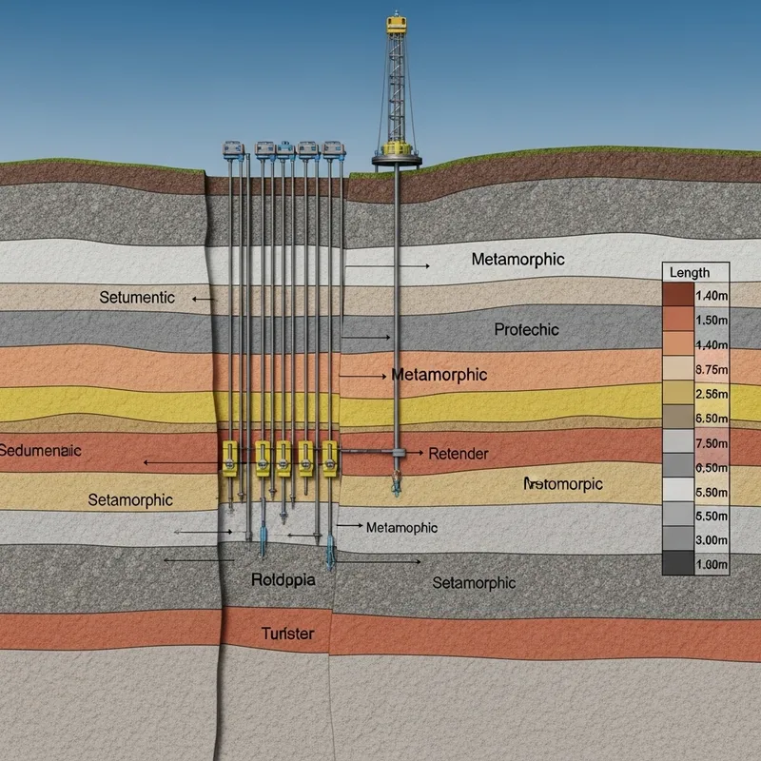This screenshot has width=761, height=761.
Task: Switch to the Protechic layer label
Action: (526, 330)
